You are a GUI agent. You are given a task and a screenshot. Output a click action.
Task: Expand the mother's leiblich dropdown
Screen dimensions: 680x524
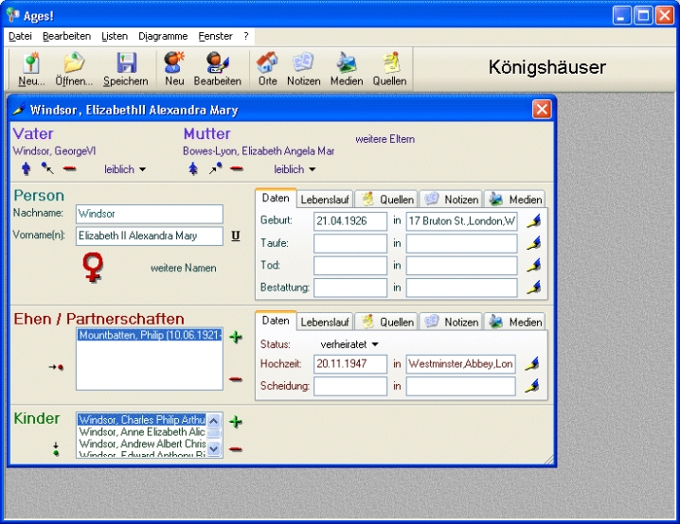coord(295,170)
